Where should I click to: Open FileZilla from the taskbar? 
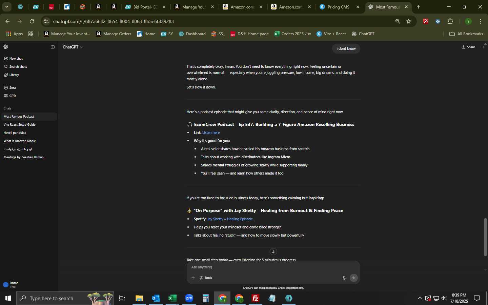tap(256, 298)
